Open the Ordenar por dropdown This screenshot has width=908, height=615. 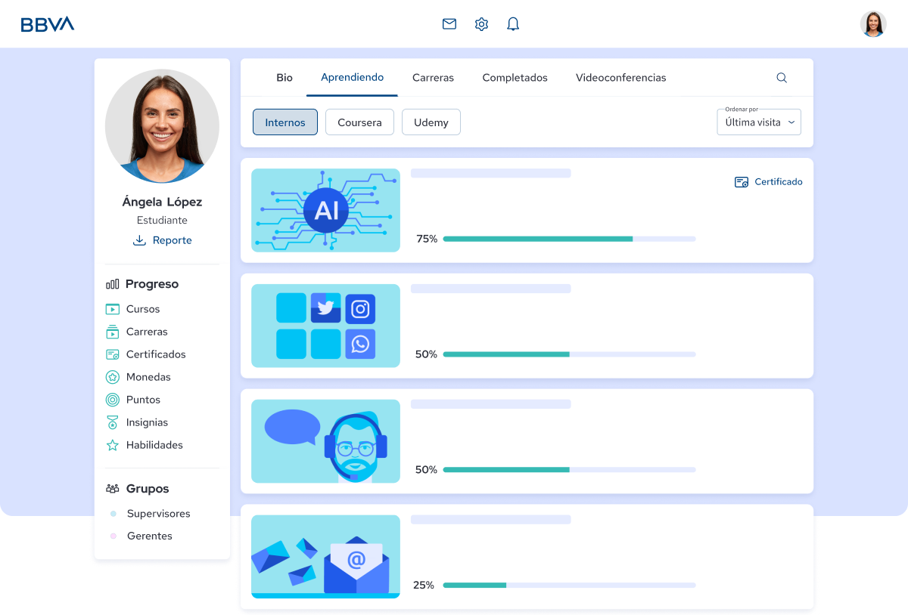coord(759,122)
